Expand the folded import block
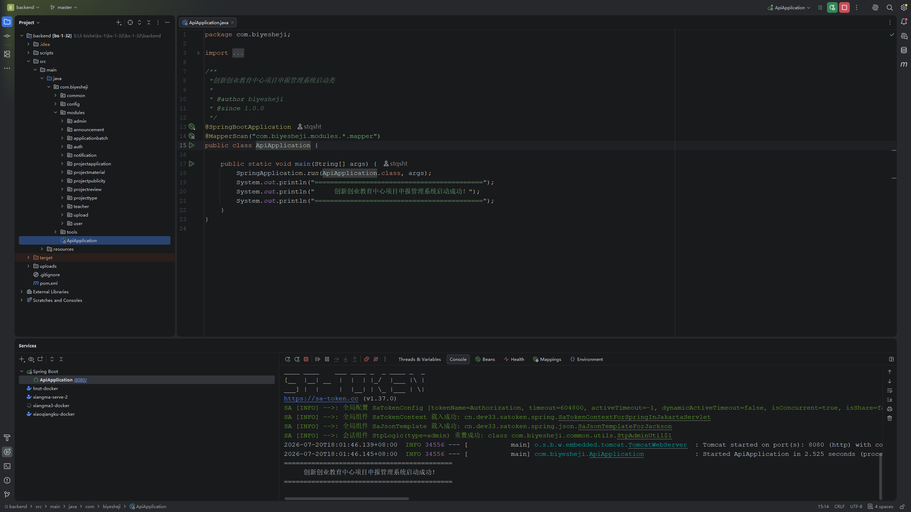Screen dimensions: 911x512 click(198, 53)
